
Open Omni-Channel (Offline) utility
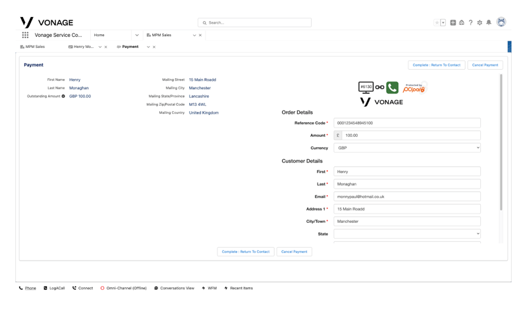[x=123, y=288]
